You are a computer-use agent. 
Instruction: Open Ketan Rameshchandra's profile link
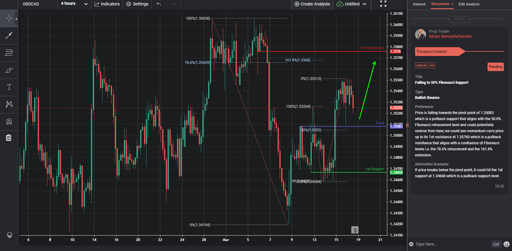coord(450,36)
